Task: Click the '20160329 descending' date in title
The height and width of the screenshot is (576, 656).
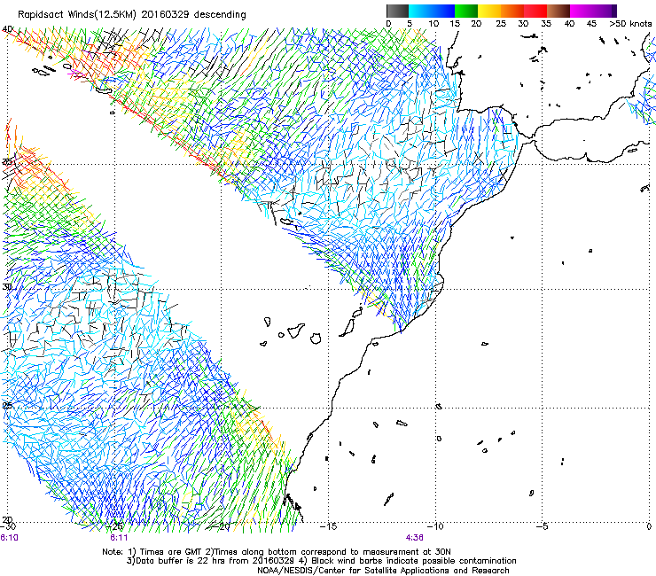Action: click(193, 15)
